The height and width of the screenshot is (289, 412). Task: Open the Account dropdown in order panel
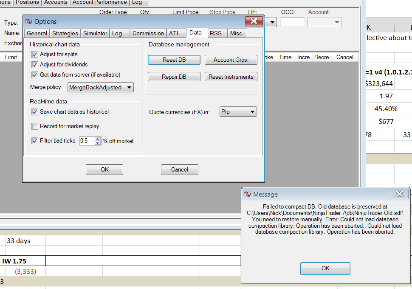(x=325, y=23)
